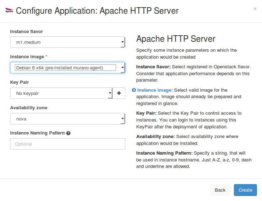Focus the Instance Naming Pattern text field
Viewport: 262px width, 201px height.
[67, 144]
